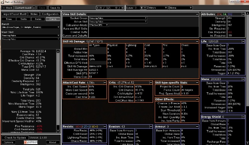Screen dimensions: 249x145
Task: Open the Witch class dropdown
Action: 158,8
